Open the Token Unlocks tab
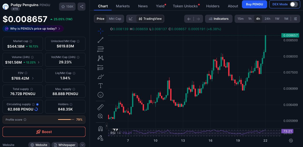The image size is (303, 147). (x=185, y=6)
